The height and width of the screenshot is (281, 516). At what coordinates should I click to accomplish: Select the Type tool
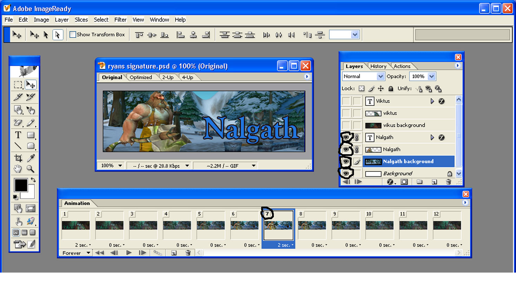click(x=18, y=135)
